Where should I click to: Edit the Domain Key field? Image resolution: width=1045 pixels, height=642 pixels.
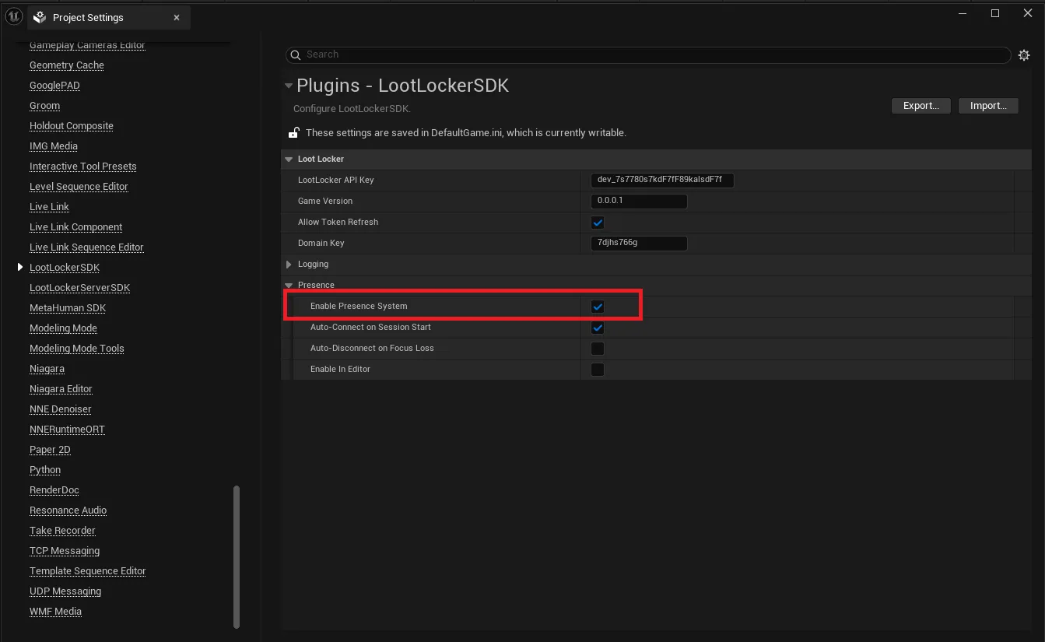[x=639, y=243]
